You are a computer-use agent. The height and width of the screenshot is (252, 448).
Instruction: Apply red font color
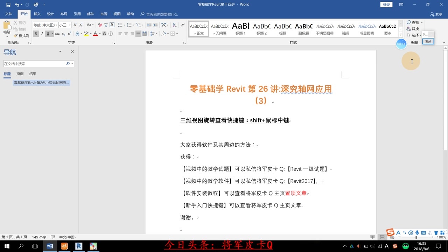pos(95,34)
